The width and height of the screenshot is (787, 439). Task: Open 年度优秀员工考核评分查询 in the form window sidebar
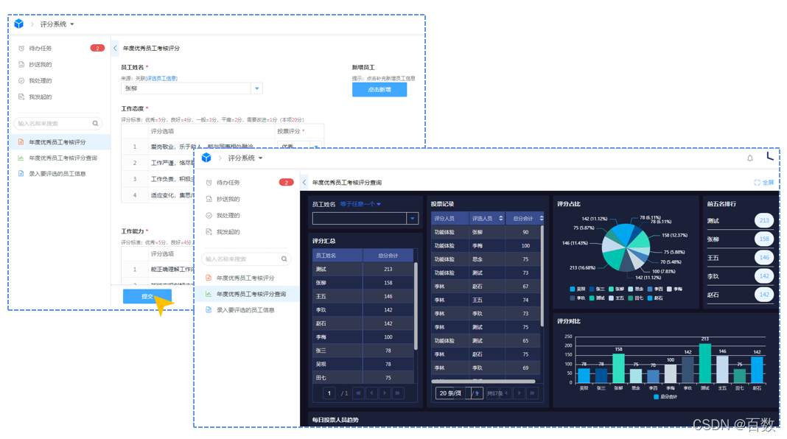62,158
